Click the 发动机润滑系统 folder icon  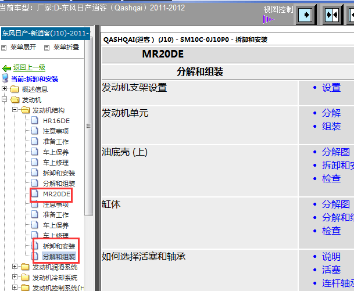pyautogui.click(x=25, y=267)
